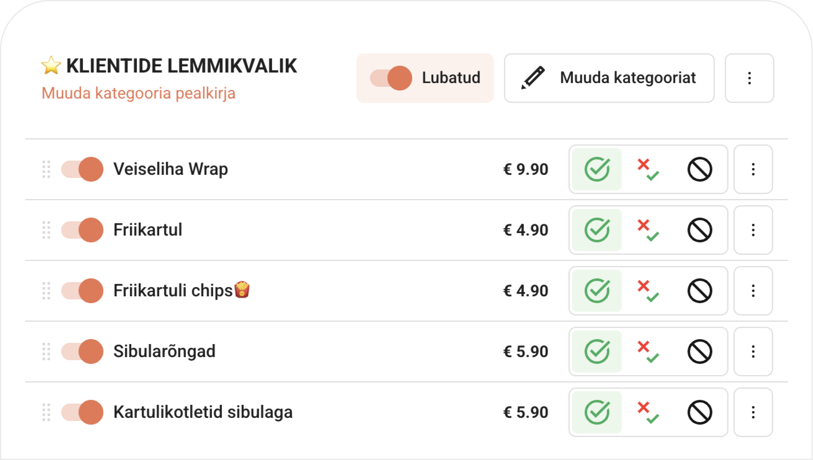Click the prohibited icon for Kartulikotletid sibulaga

[x=700, y=412]
